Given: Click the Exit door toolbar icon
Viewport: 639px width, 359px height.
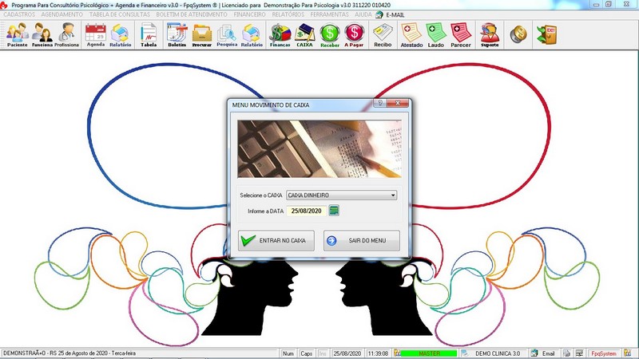Looking at the screenshot, I should (x=546, y=34).
